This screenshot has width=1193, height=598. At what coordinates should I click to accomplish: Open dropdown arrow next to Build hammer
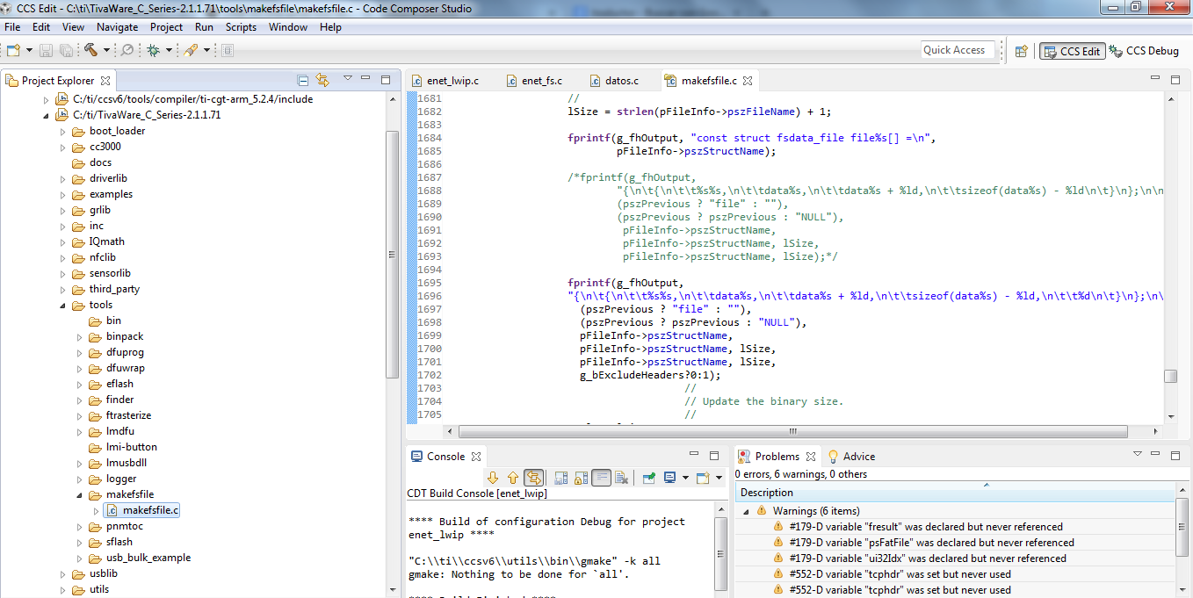[x=107, y=50]
